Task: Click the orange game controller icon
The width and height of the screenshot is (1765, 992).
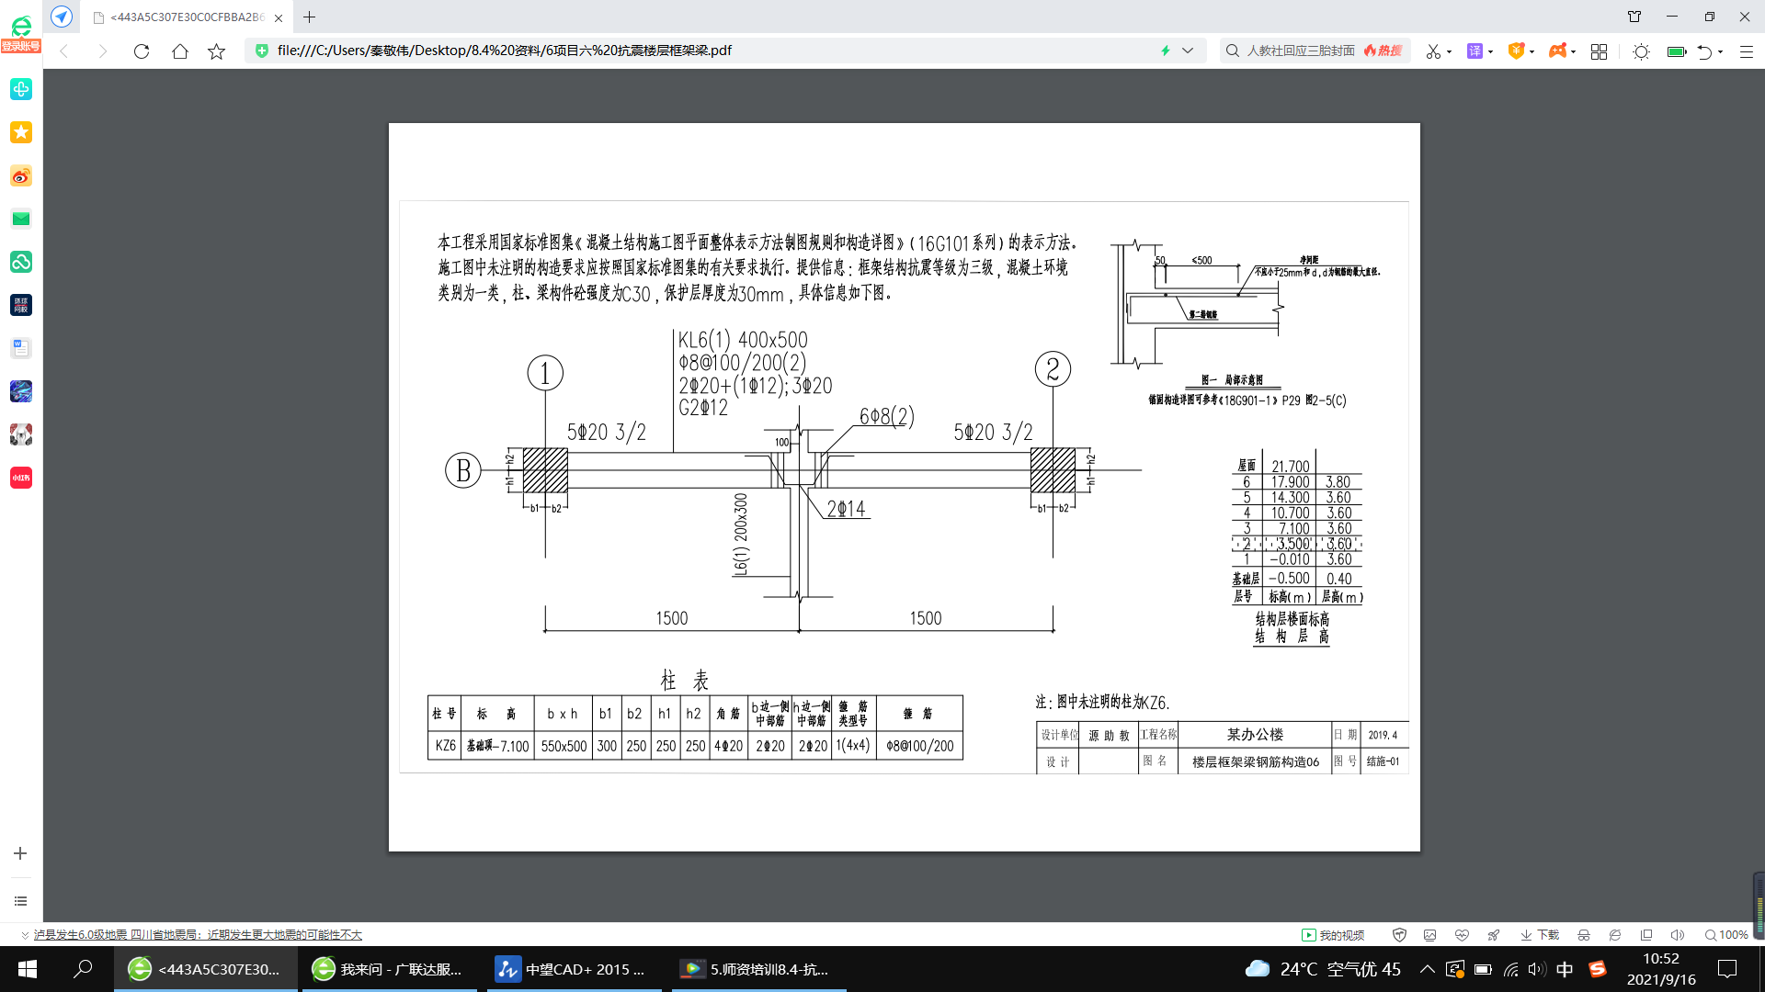Action: click(x=1557, y=51)
